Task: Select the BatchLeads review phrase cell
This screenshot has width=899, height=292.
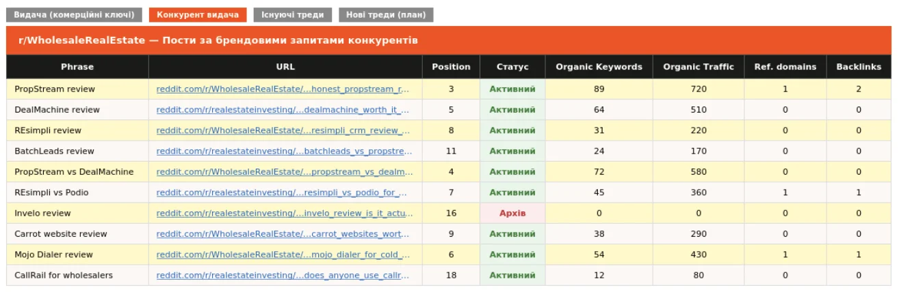Action: pos(77,151)
